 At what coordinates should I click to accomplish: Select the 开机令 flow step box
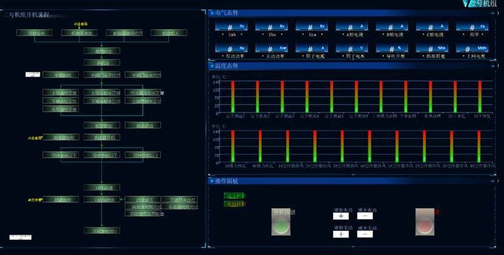(x=102, y=63)
